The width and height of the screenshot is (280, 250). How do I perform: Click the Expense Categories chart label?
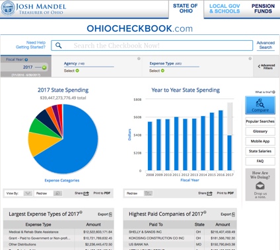(x=62, y=180)
